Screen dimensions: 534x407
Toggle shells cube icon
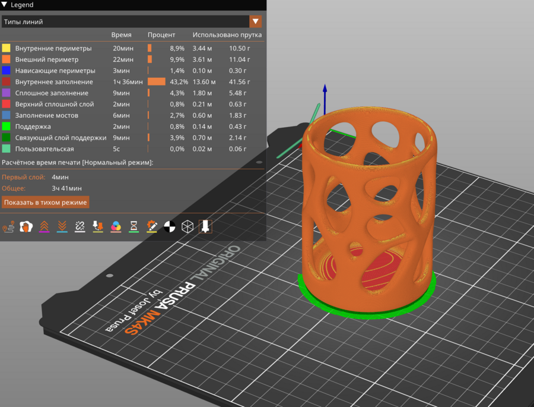click(x=187, y=226)
